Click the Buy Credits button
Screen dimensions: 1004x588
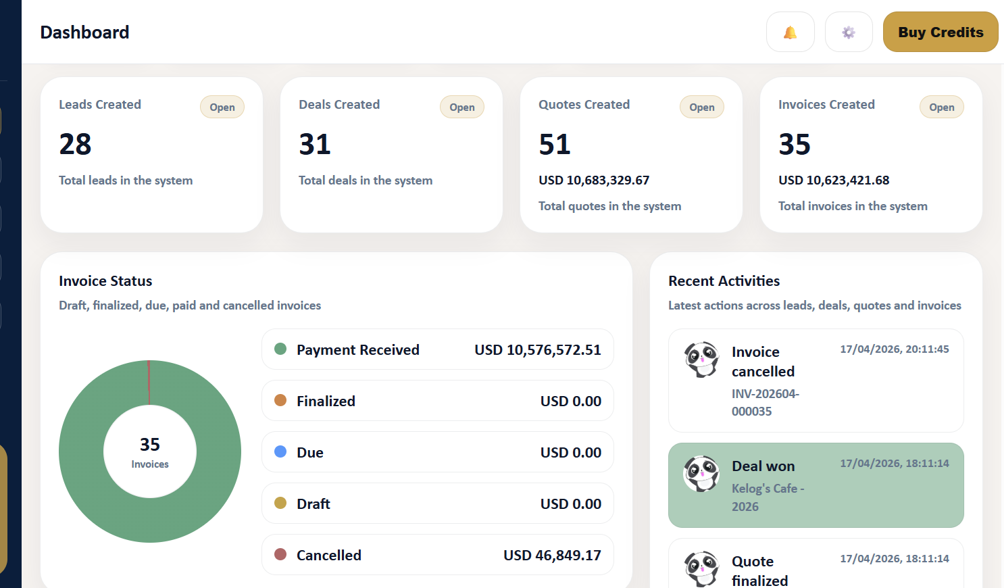940,32
